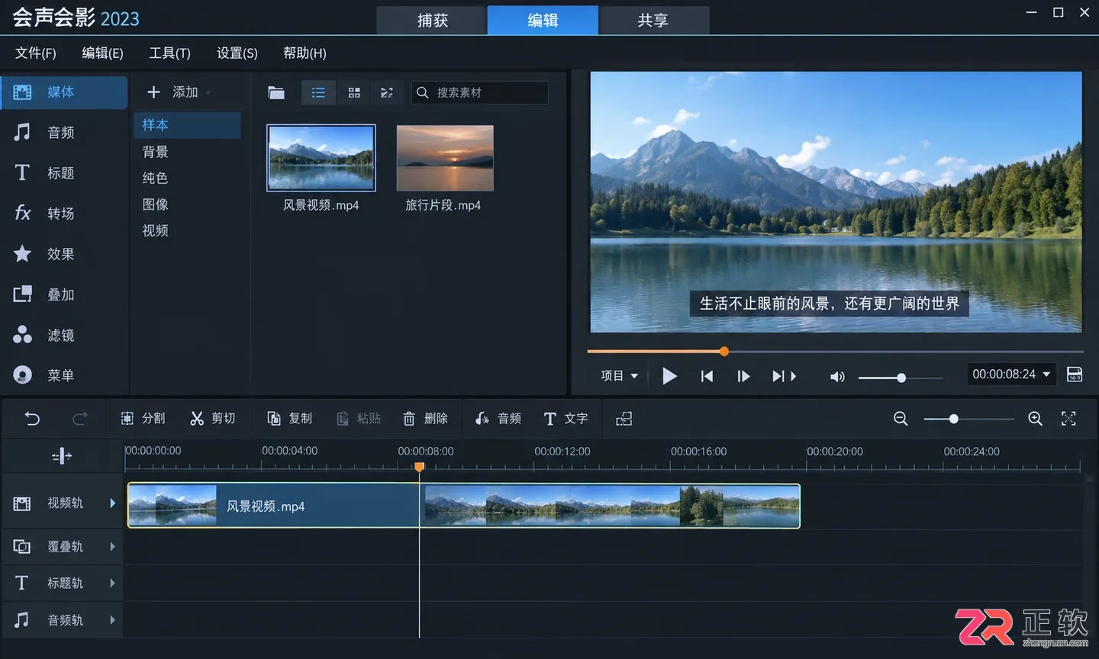Open the 添加 dropdown arrow
The image size is (1099, 659).
point(208,93)
